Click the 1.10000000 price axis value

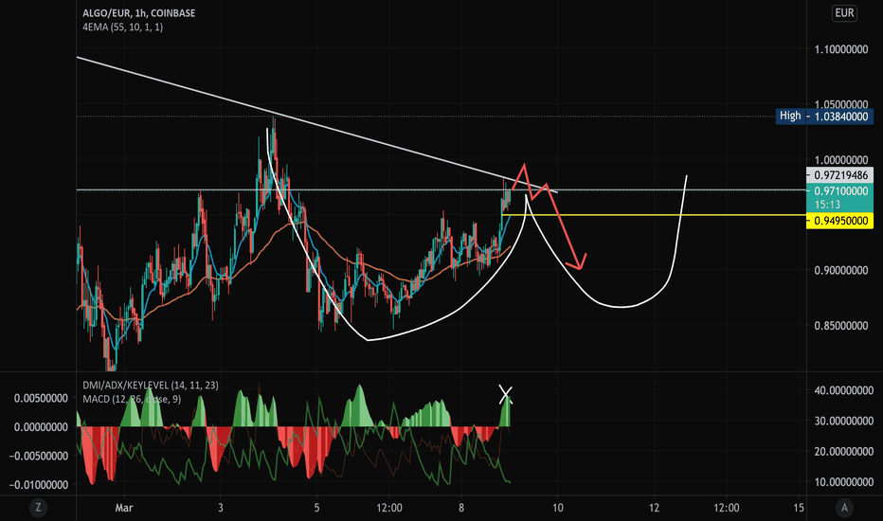coord(841,49)
